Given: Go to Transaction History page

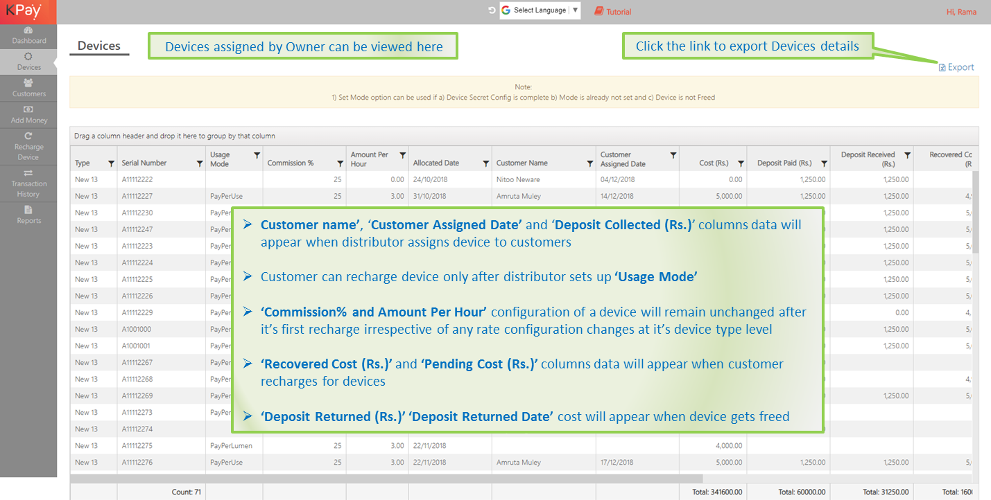Looking at the screenshot, I should [x=28, y=183].
